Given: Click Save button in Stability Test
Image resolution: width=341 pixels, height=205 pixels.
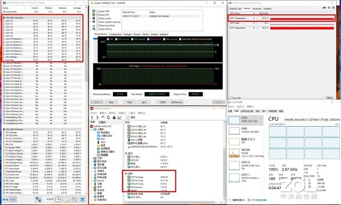Looking at the screenshot, I should pos(144,102).
